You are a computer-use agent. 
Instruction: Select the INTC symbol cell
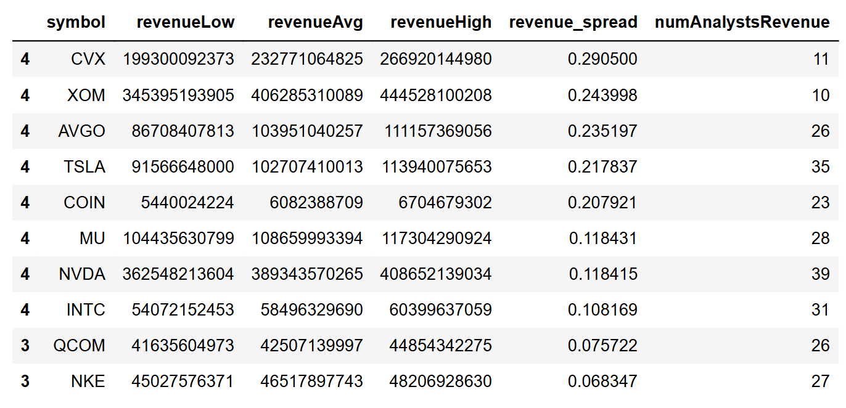[x=86, y=309]
